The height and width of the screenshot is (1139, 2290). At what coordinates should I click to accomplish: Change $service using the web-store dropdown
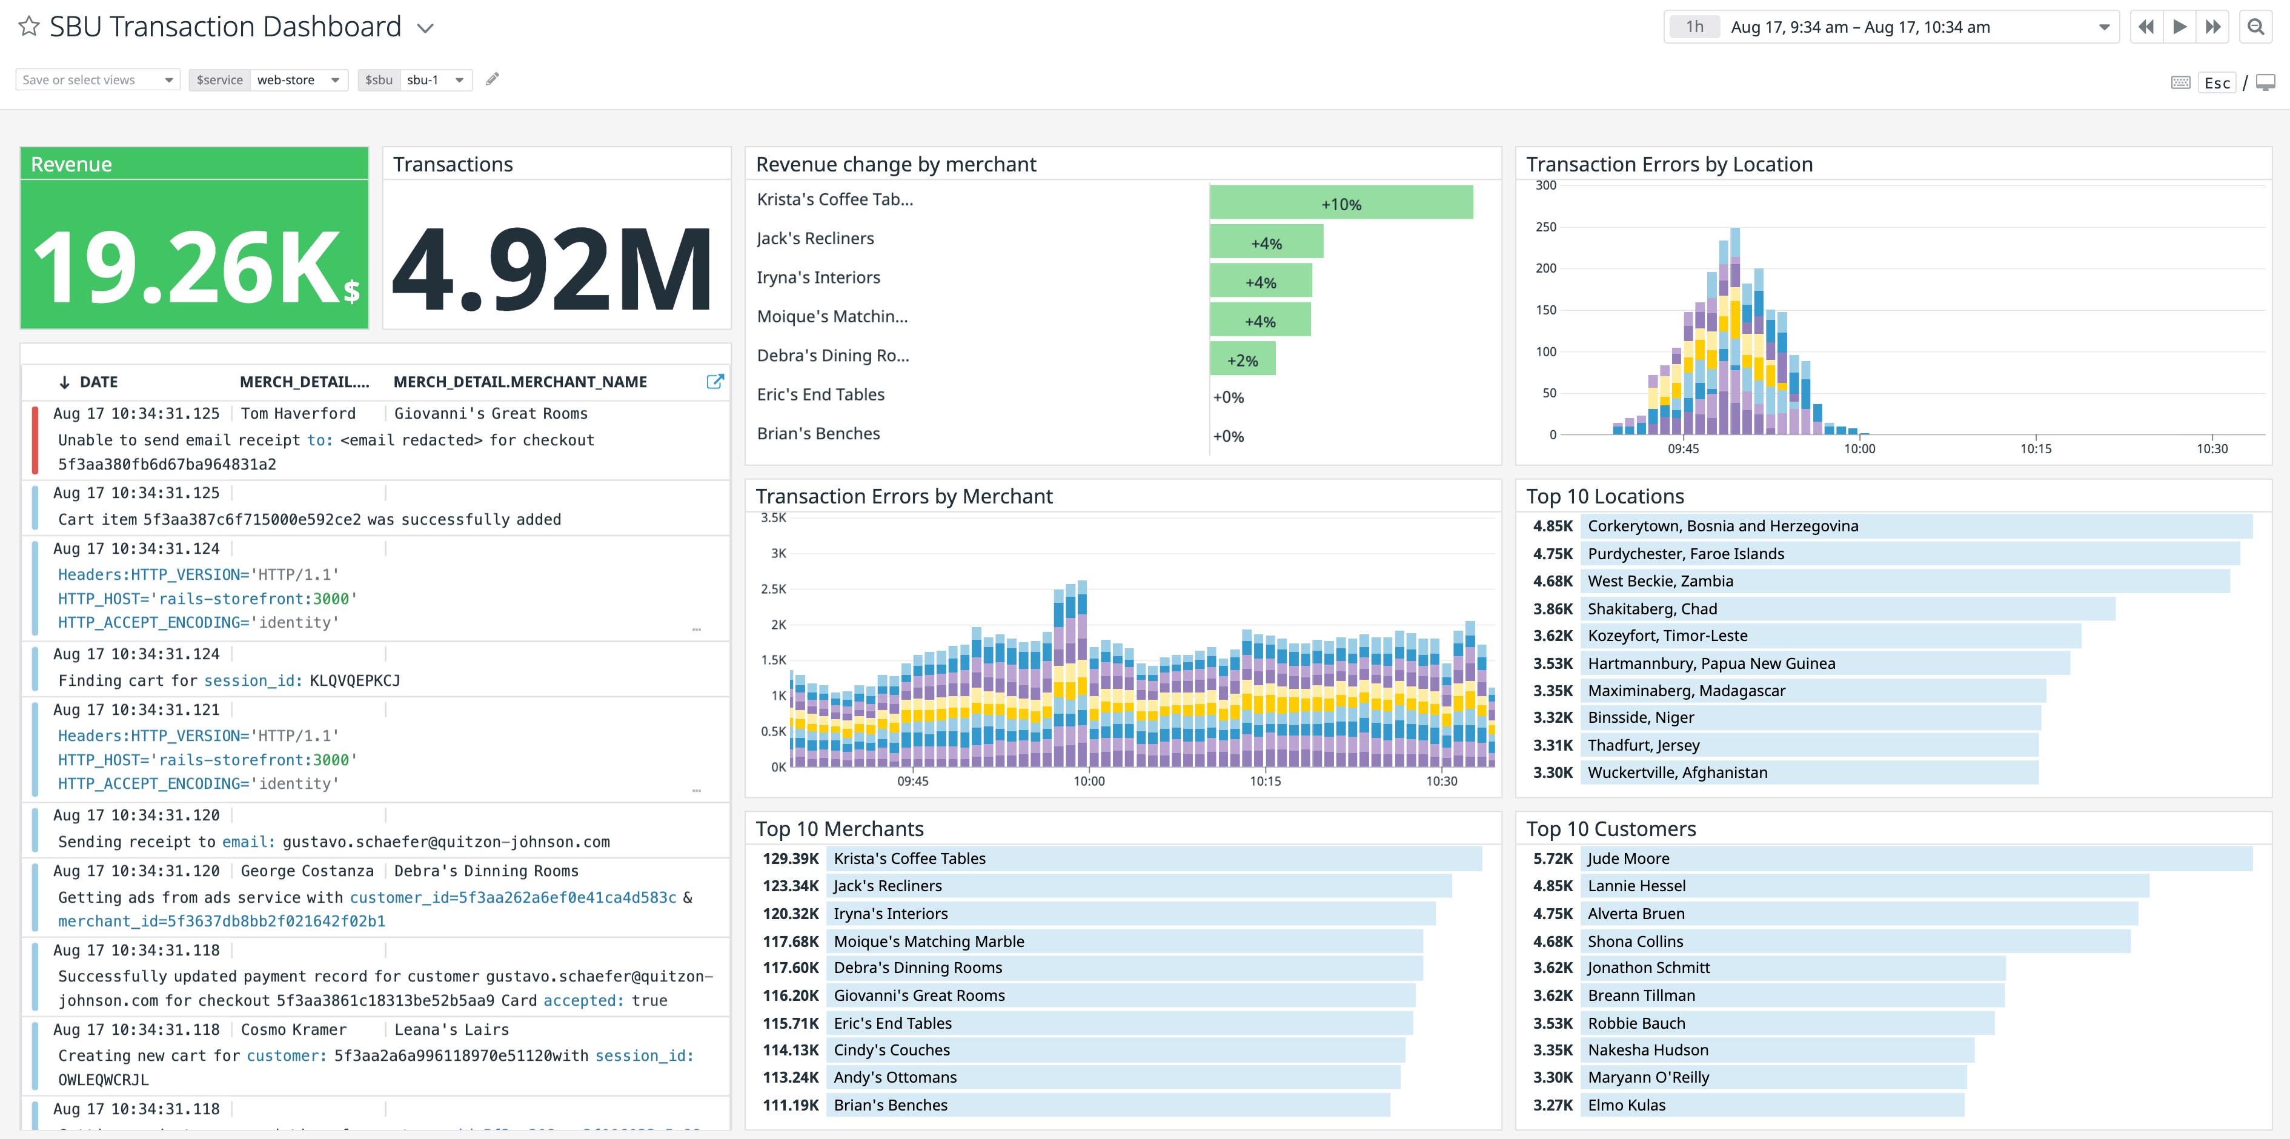pos(299,79)
